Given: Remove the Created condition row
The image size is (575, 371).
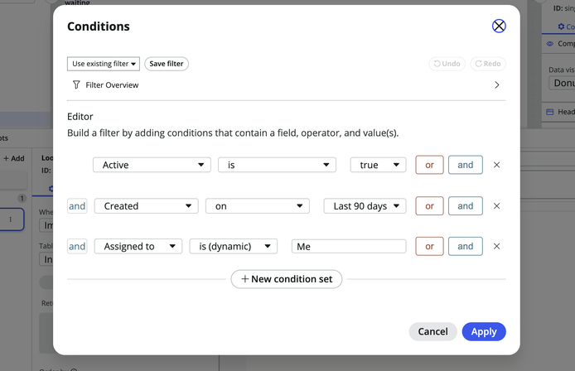Looking at the screenshot, I should (x=496, y=206).
